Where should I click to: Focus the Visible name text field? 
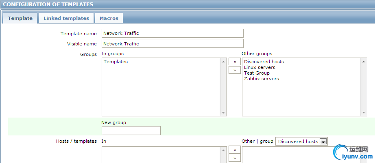point(172,44)
